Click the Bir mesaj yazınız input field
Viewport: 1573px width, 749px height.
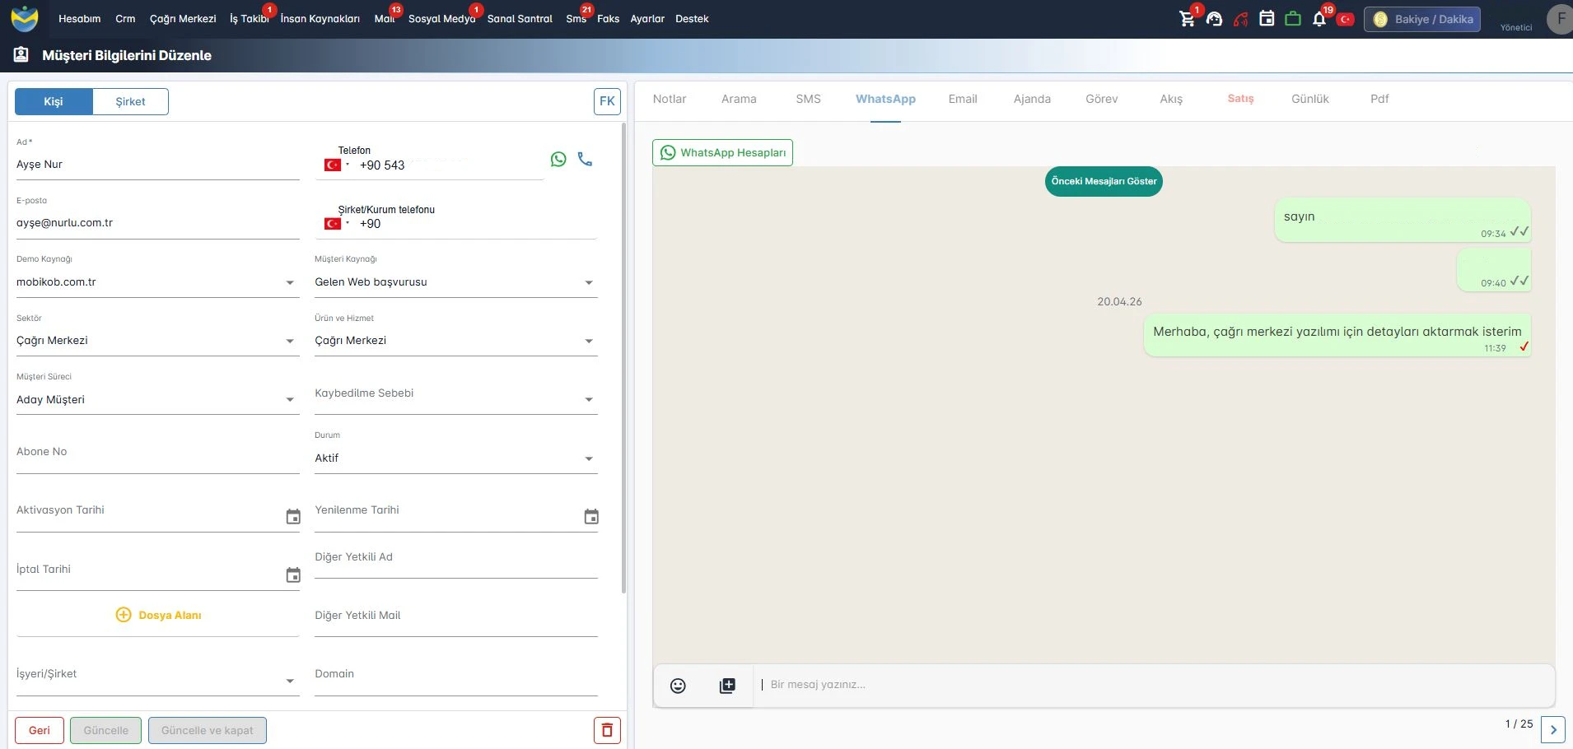(1153, 685)
